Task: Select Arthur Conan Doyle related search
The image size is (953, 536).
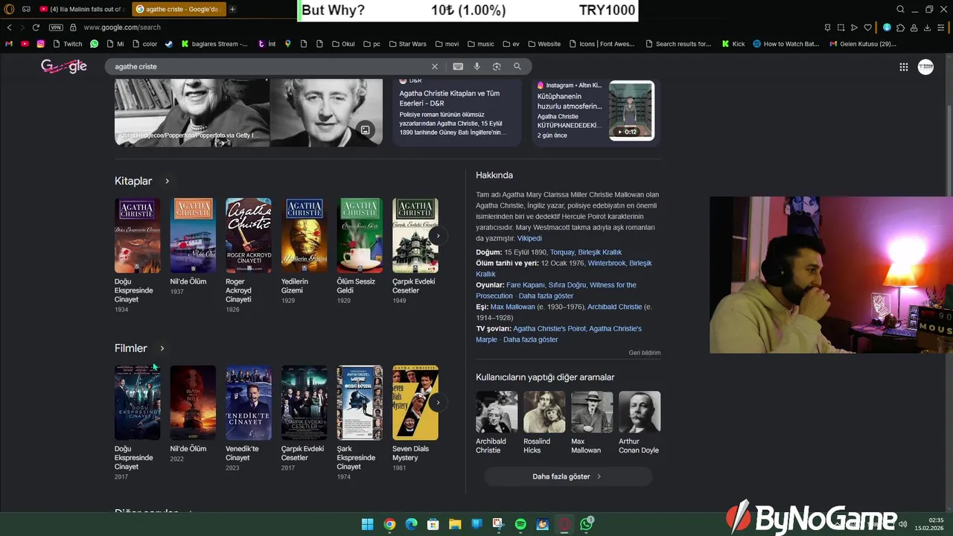Action: (639, 422)
